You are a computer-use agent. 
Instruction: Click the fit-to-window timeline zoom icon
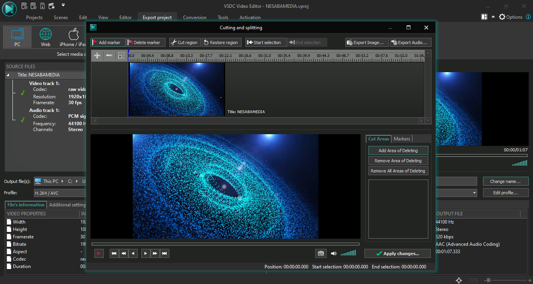(121, 56)
